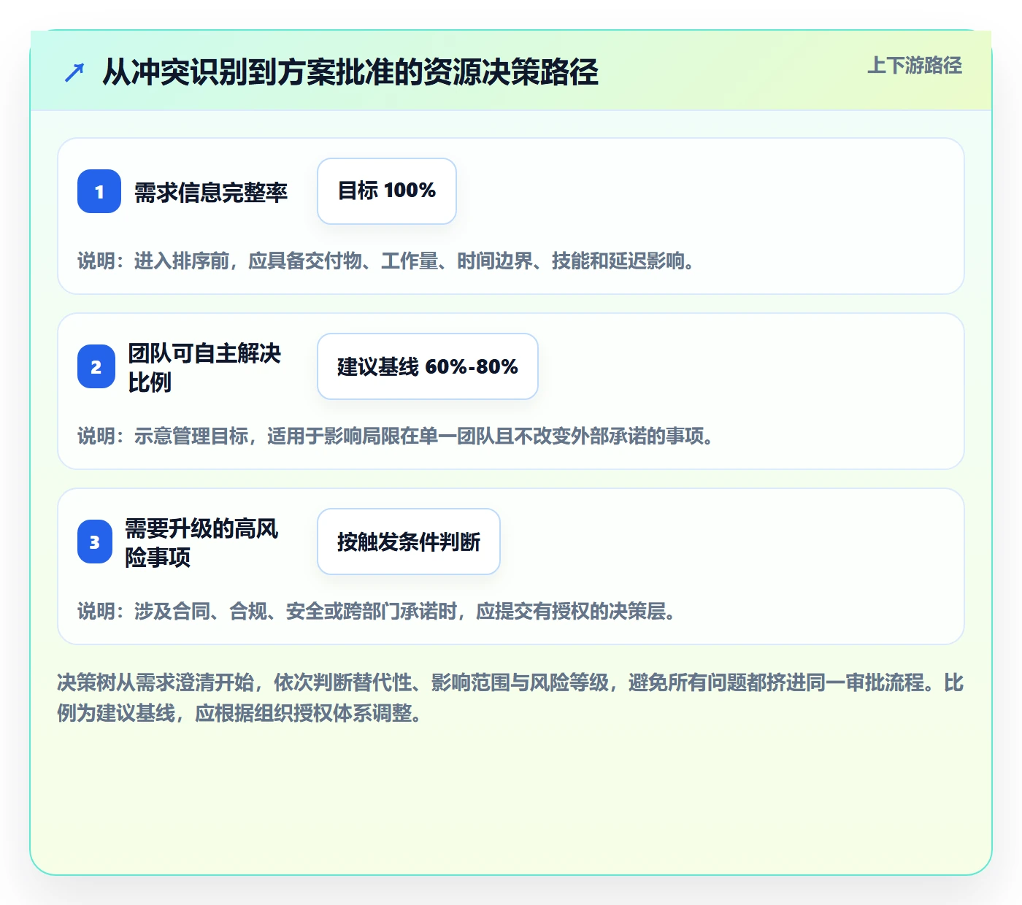This screenshot has height=905, width=1022.
Task: Click the number 1 step badge
Action: click(x=99, y=191)
